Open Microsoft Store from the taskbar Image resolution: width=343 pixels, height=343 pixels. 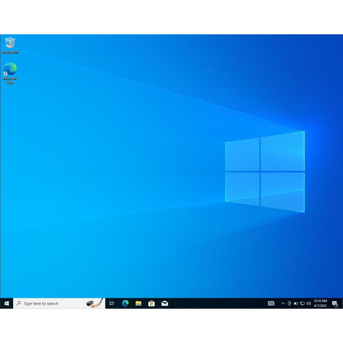151,303
